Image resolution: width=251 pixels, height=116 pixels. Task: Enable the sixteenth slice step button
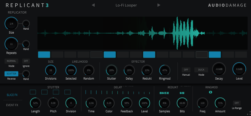click(241, 54)
